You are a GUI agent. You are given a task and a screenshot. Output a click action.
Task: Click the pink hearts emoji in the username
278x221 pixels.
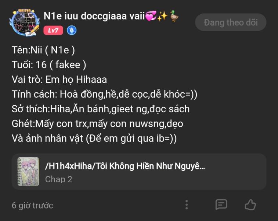[151, 16]
